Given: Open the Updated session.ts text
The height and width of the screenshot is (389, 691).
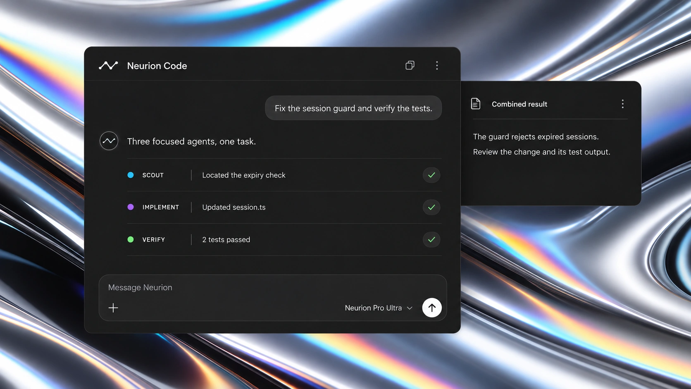Looking at the screenshot, I should pos(234,207).
